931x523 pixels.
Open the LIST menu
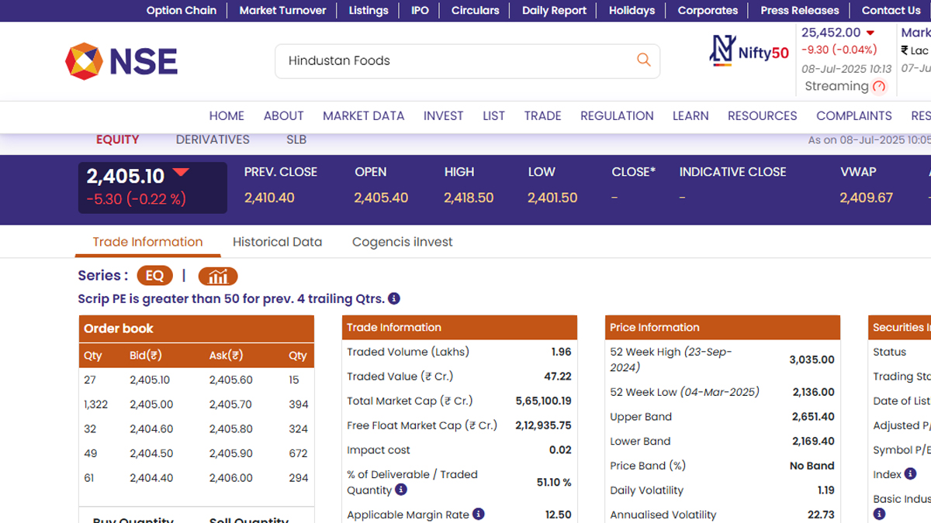[493, 115]
